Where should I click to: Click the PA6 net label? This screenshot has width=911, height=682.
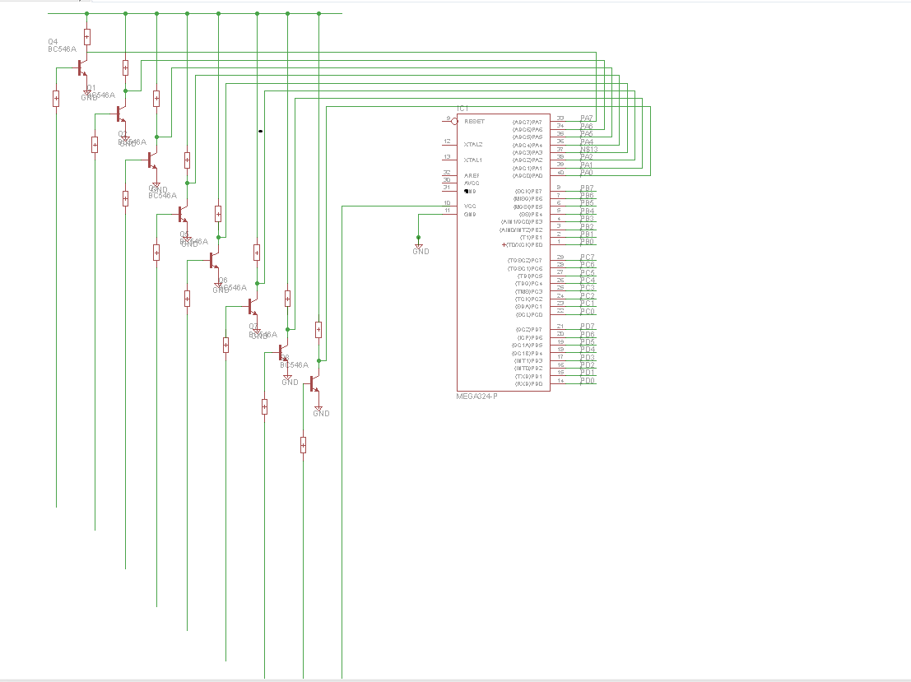click(x=587, y=126)
